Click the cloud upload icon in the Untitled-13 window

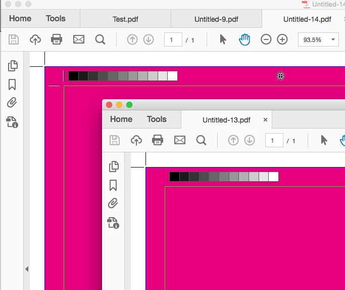(136, 140)
